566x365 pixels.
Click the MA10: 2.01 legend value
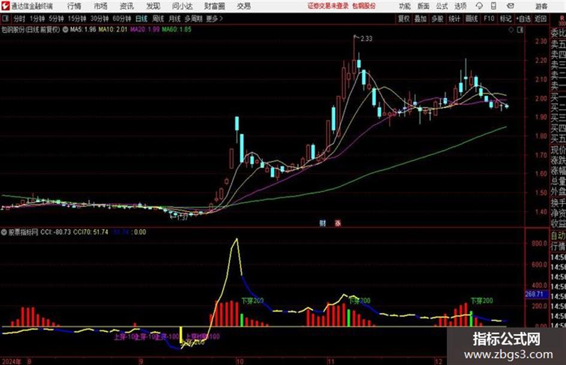coord(113,29)
